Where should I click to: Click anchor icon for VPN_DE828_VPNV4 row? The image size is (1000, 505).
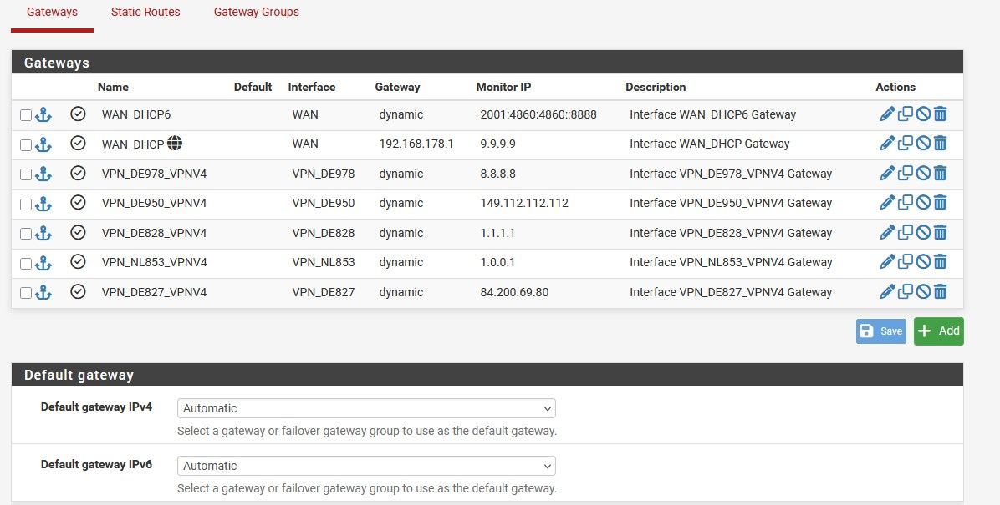43,233
